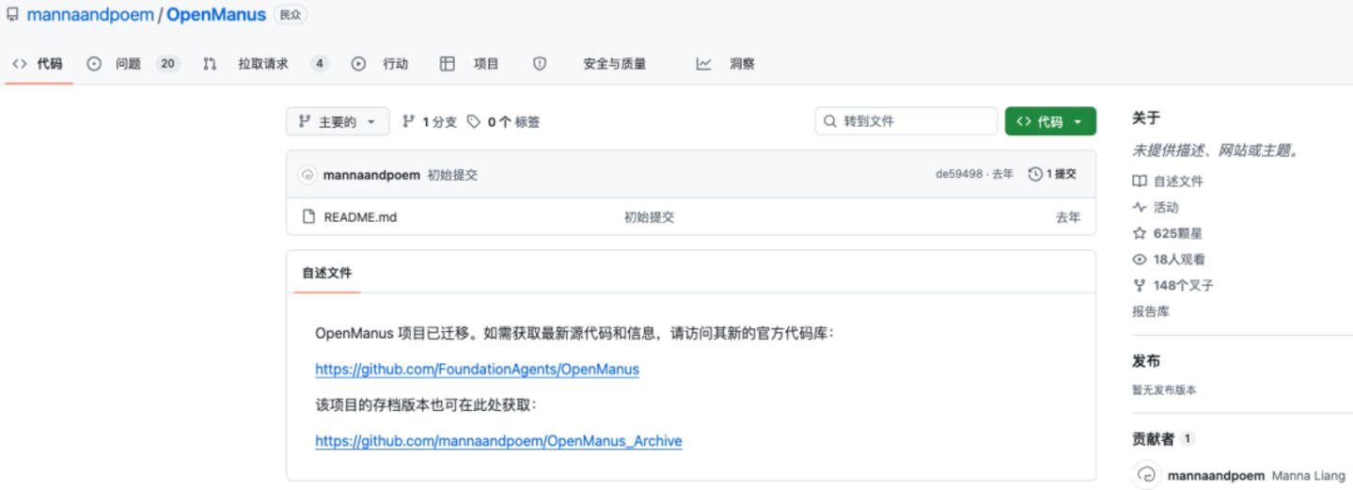The width and height of the screenshot is (1353, 490).
Task: Open the 行动 tab
Action: point(395,64)
